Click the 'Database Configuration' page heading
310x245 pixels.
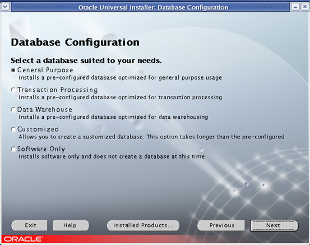point(75,43)
